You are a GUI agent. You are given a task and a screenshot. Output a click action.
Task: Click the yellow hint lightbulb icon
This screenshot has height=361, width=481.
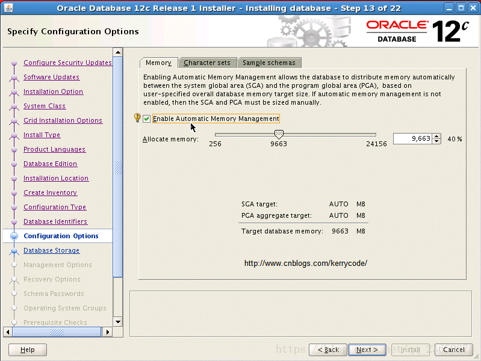coord(137,117)
